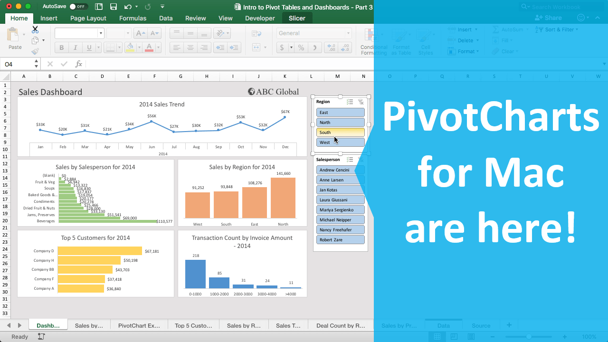Open the PivotChart Ex... sheet tab
The height and width of the screenshot is (342, 608).
139,325
